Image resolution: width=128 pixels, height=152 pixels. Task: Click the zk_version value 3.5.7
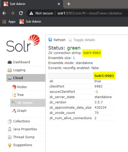coord(99,102)
